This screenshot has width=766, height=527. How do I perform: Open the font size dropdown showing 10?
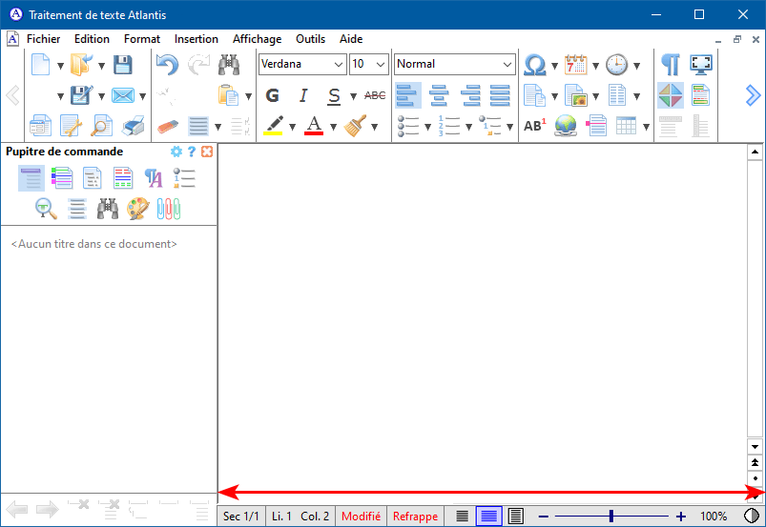[x=369, y=64]
